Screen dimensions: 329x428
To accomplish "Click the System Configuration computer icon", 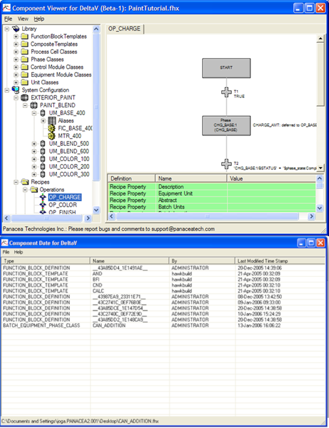I will 16,90.
